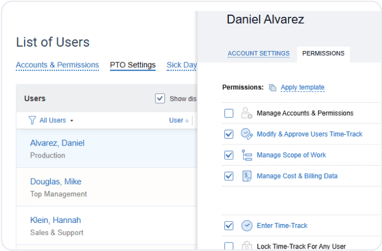Uncheck the Manage Scope of Work checkbox

pyautogui.click(x=229, y=155)
